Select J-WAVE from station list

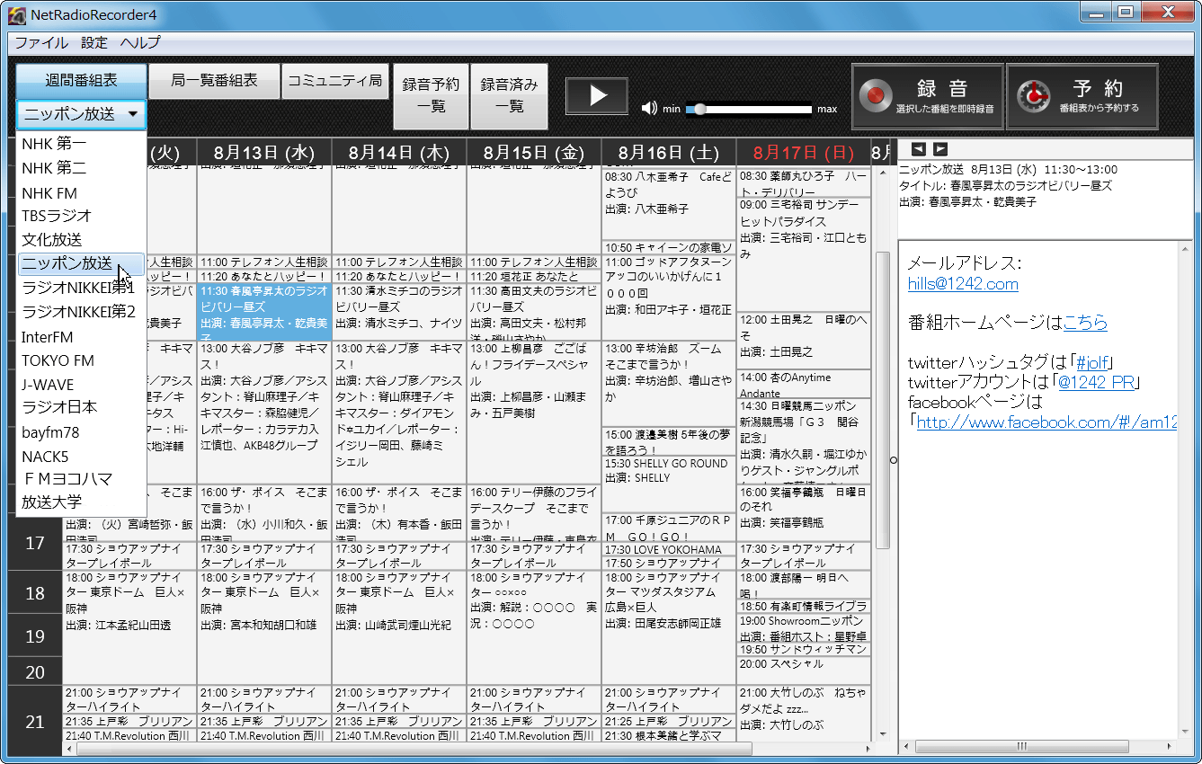coord(81,385)
